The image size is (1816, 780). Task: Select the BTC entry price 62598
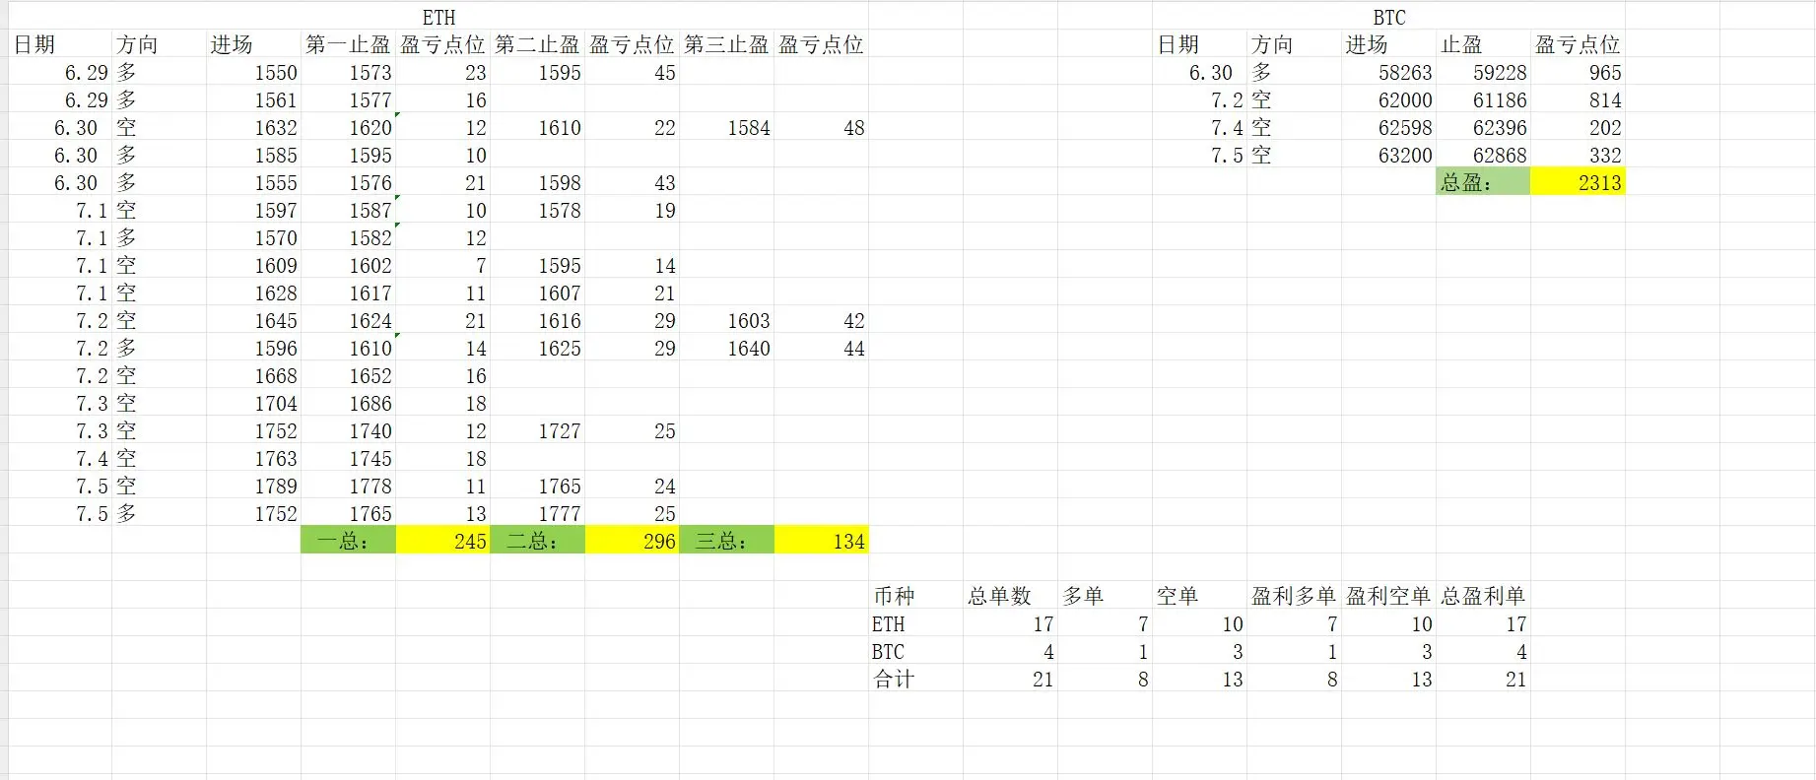click(x=1388, y=127)
